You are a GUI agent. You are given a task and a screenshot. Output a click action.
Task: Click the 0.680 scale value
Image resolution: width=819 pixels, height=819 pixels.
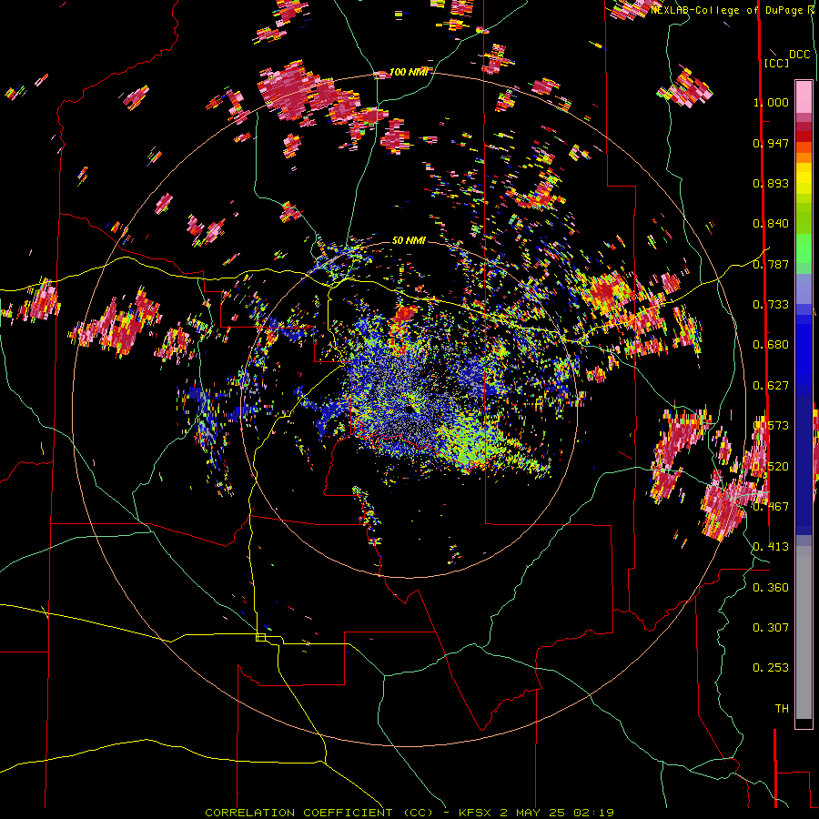(771, 345)
